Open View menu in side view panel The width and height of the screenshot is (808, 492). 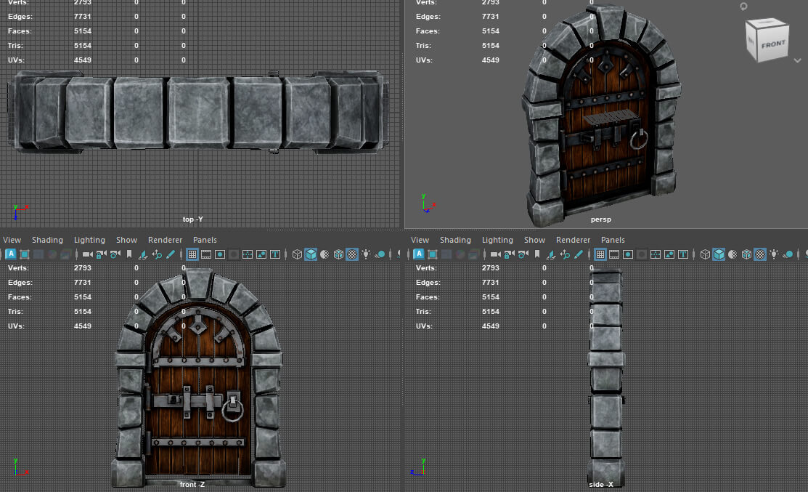click(420, 240)
